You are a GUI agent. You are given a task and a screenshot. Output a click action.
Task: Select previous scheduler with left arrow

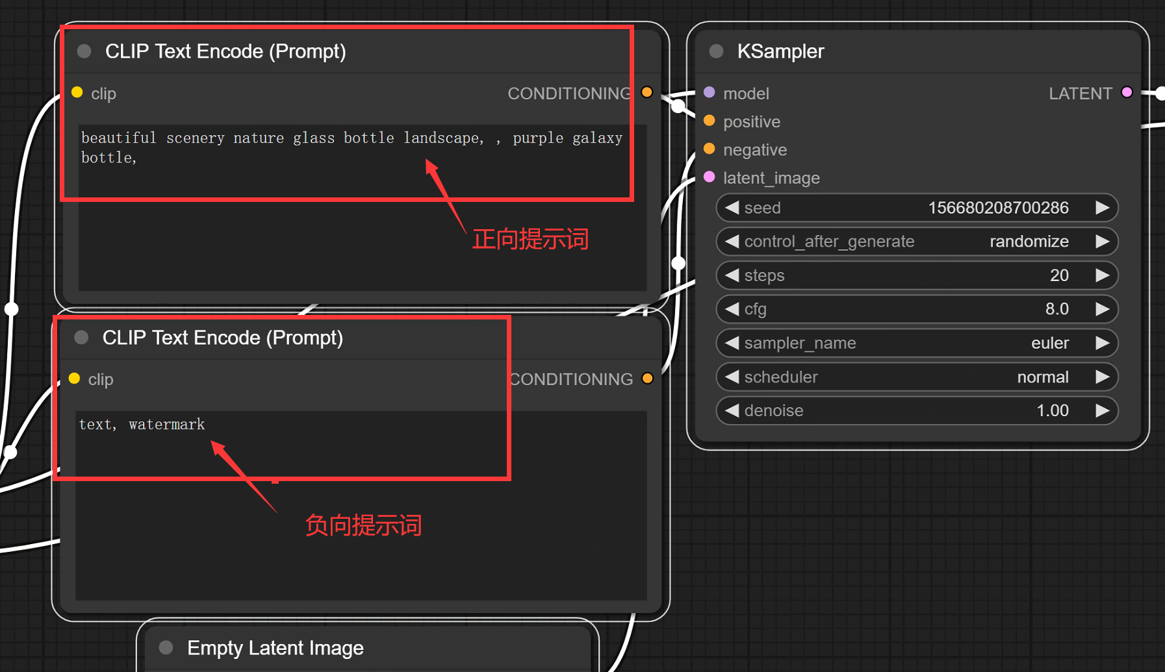(x=732, y=377)
